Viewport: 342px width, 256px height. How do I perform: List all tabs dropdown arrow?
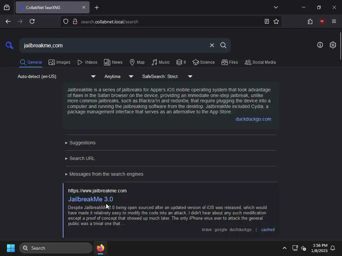click(x=276, y=7)
